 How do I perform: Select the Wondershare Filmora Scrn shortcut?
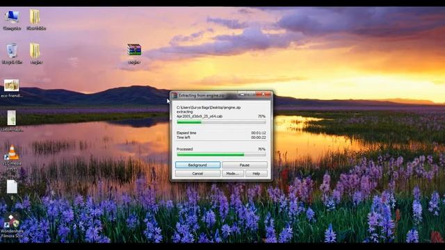[x=12, y=225]
